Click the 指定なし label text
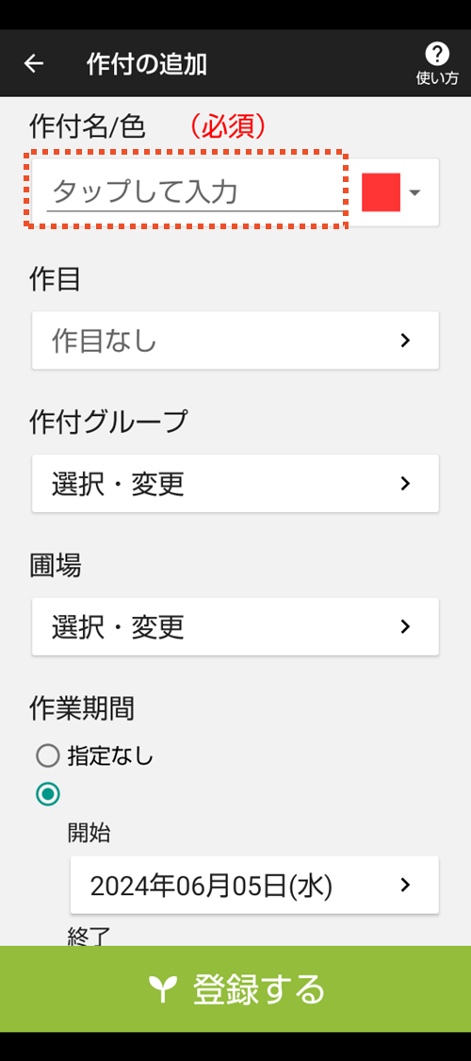471x1061 pixels. point(111,755)
